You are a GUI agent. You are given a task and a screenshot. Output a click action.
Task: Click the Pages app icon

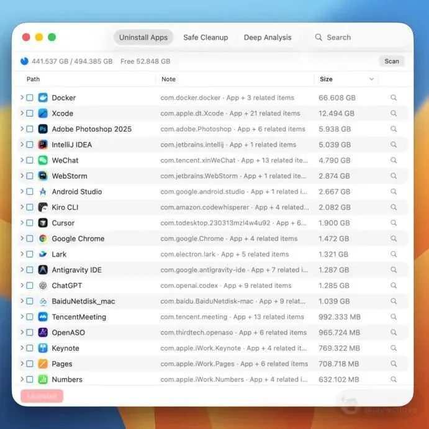pos(43,364)
